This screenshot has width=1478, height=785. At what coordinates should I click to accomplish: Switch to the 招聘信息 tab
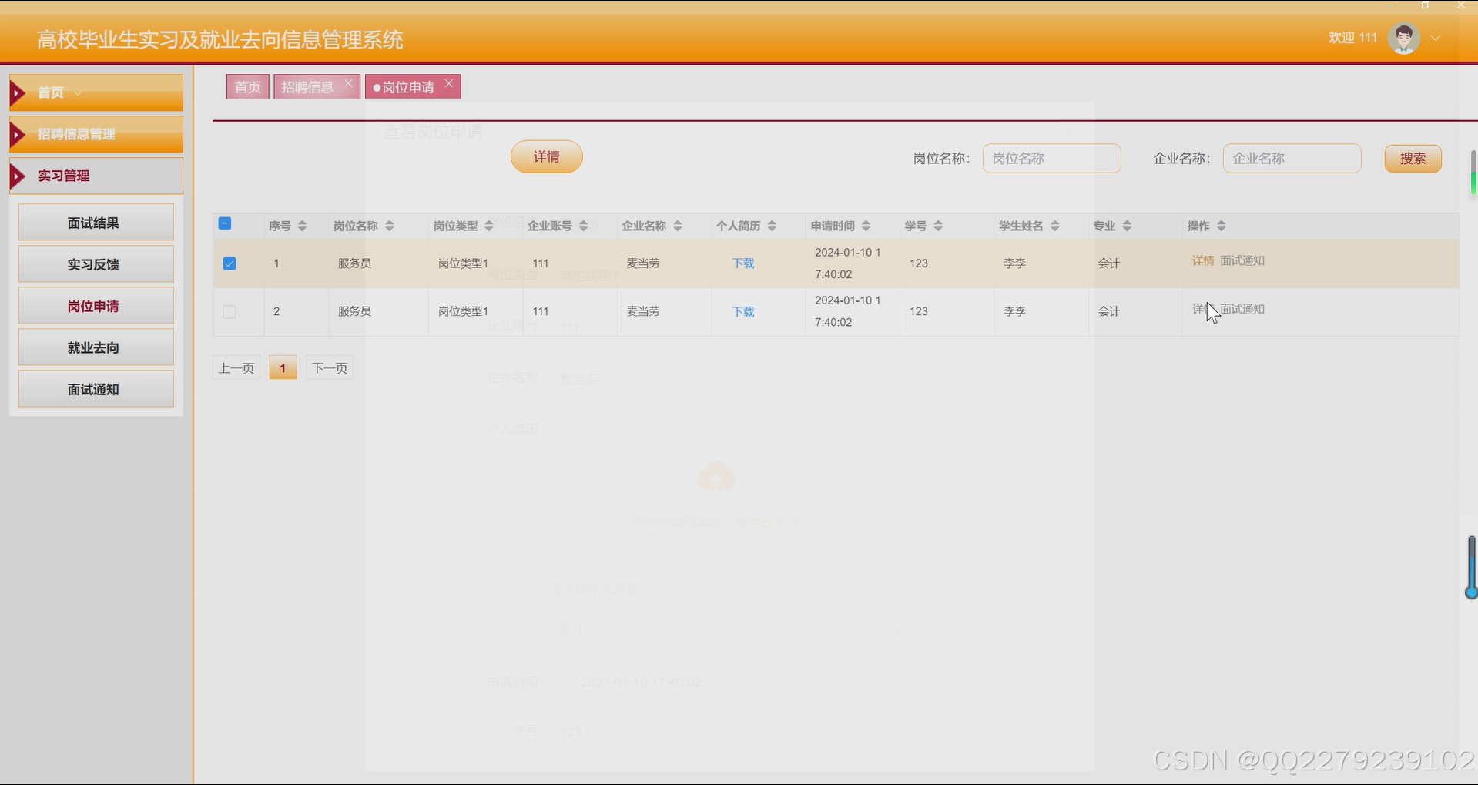tap(310, 86)
